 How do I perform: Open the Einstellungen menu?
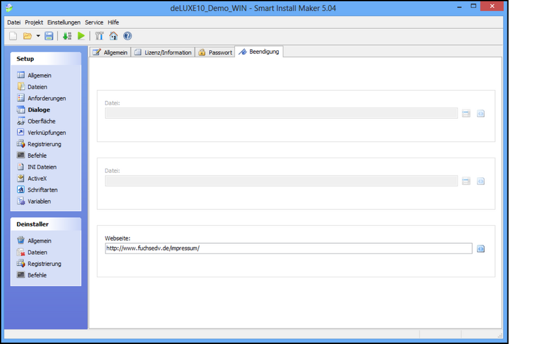pos(64,22)
